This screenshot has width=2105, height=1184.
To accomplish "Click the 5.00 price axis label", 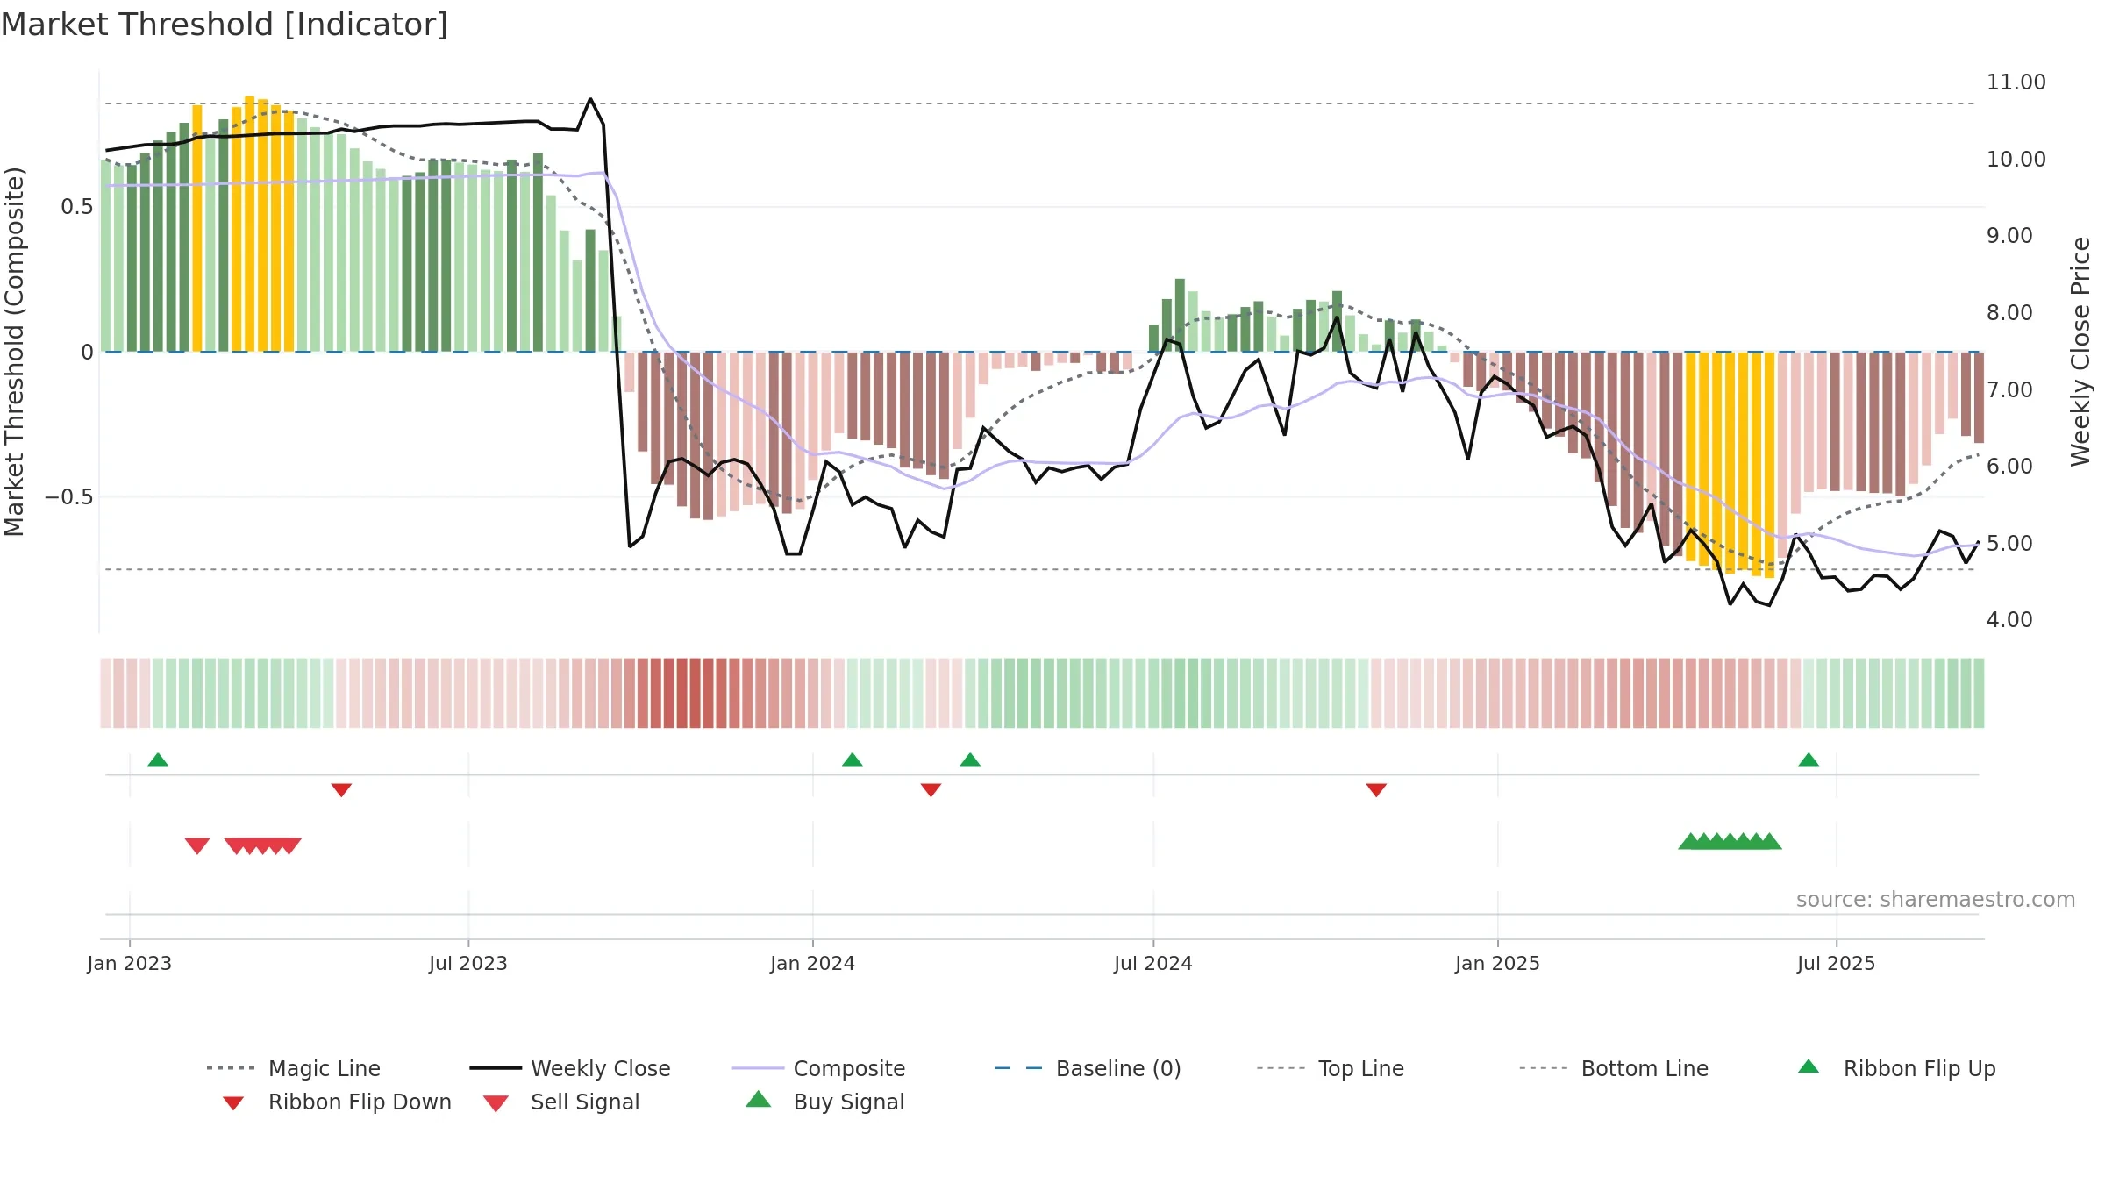I will (x=2009, y=544).
